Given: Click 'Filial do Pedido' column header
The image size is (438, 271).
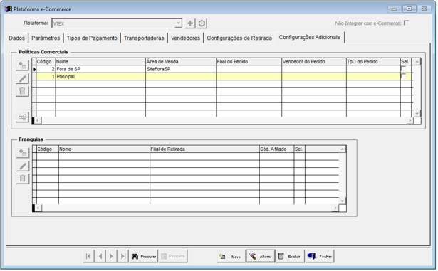Looking at the screenshot, I should (249, 62).
